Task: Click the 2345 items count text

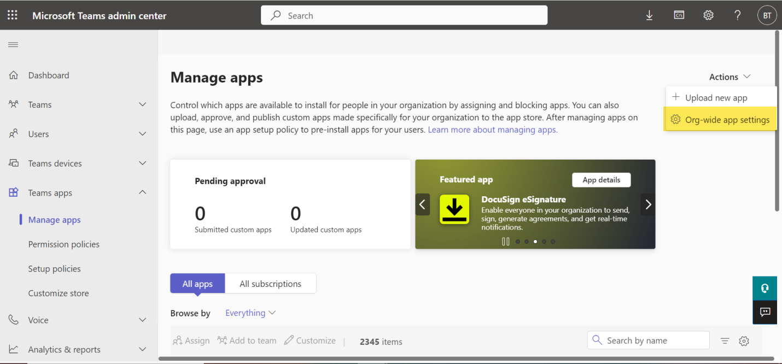Action: pyautogui.click(x=381, y=342)
